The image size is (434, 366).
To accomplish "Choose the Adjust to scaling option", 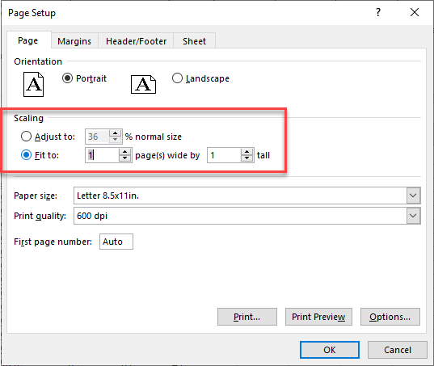I will 26,137.
